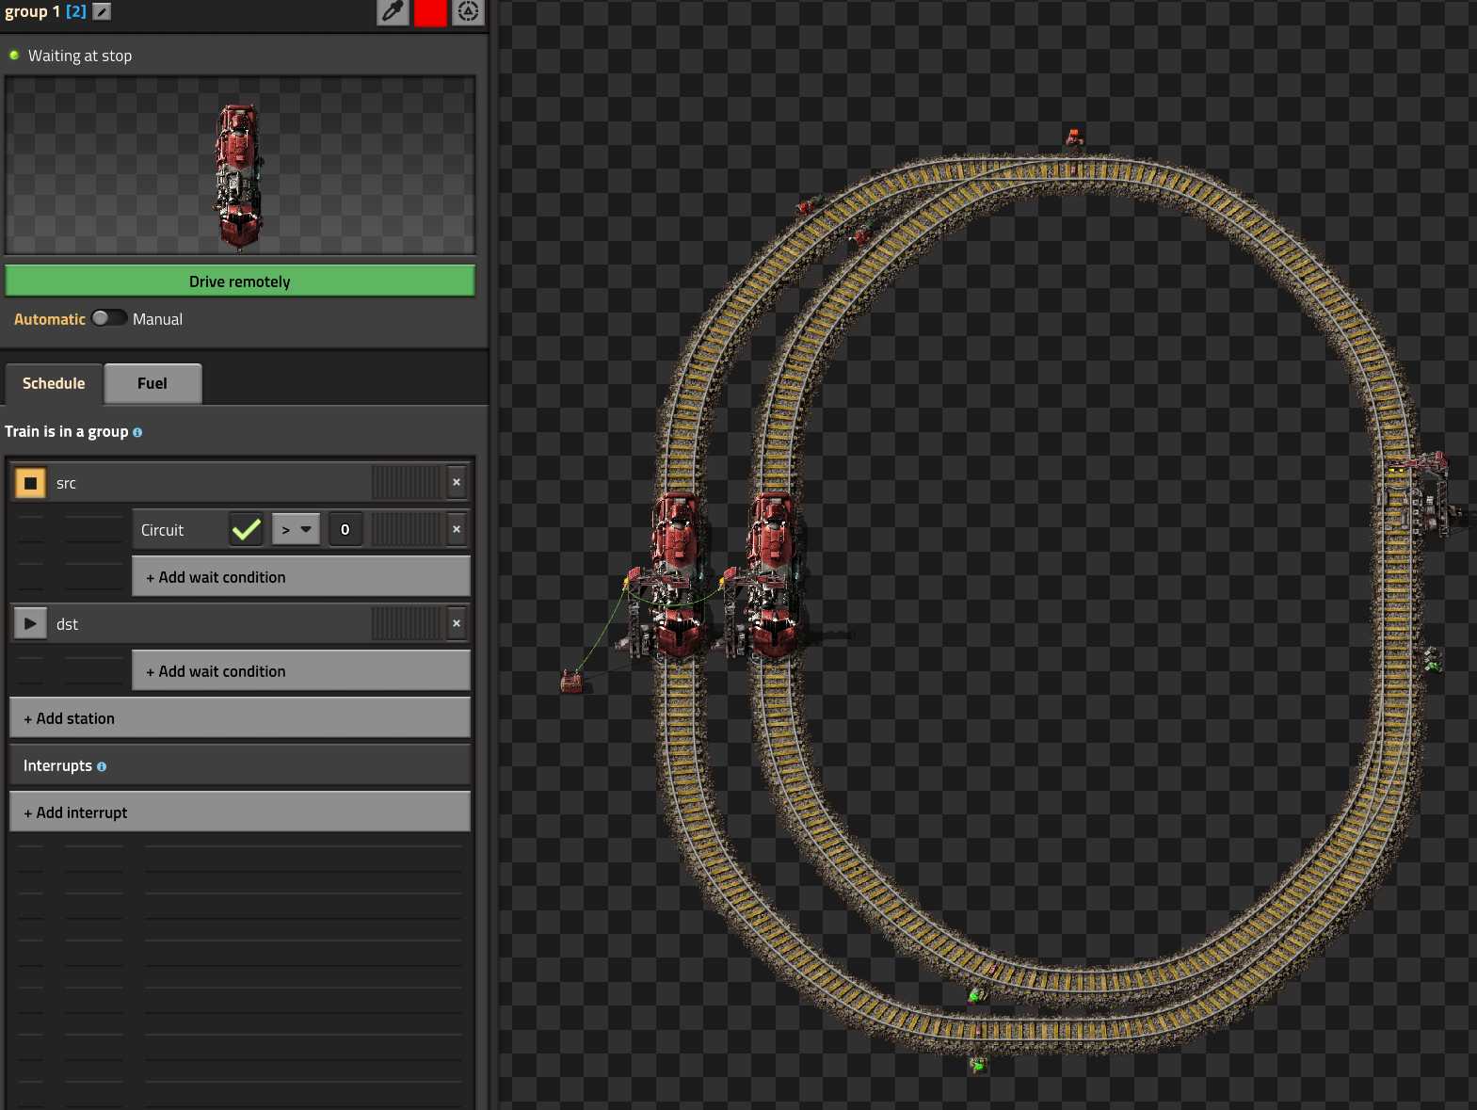Click the Add interrupt button
This screenshot has height=1110, width=1477.
click(x=240, y=812)
